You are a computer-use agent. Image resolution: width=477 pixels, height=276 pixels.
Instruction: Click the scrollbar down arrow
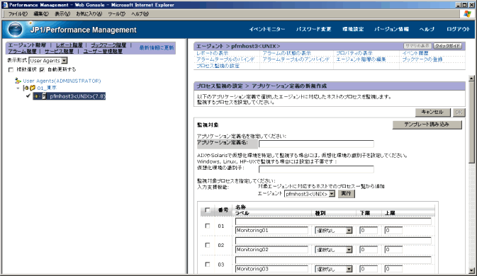[x=471, y=270]
